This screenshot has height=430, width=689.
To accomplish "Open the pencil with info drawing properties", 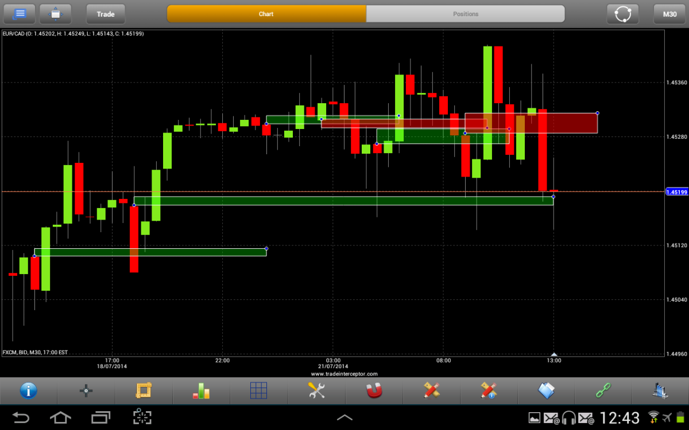I will pos(489,390).
